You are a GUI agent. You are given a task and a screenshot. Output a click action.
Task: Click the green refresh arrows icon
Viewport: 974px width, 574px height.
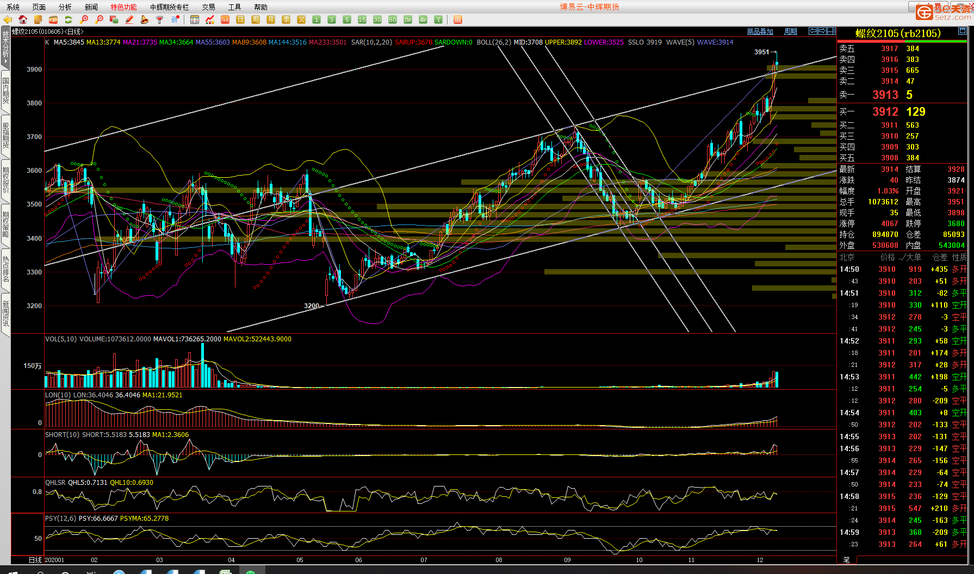coord(69,20)
